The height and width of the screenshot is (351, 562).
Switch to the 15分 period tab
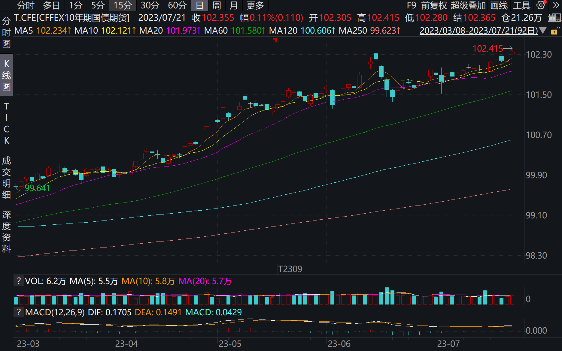(x=123, y=5)
